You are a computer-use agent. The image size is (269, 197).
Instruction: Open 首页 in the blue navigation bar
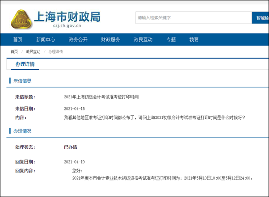(x=18, y=40)
